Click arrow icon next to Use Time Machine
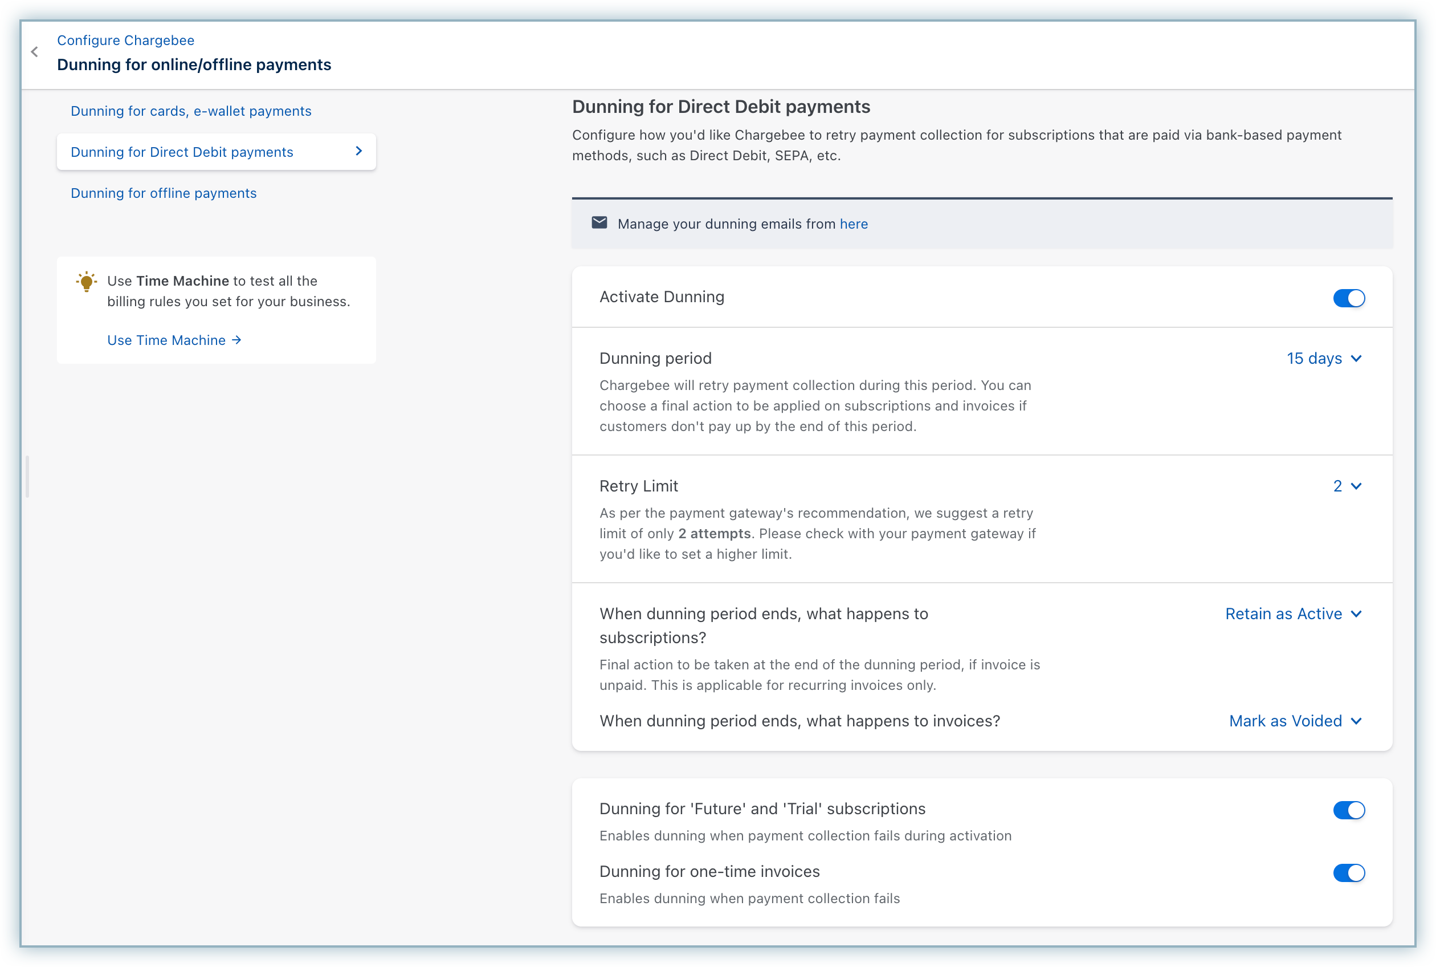The width and height of the screenshot is (1436, 967). 236,340
